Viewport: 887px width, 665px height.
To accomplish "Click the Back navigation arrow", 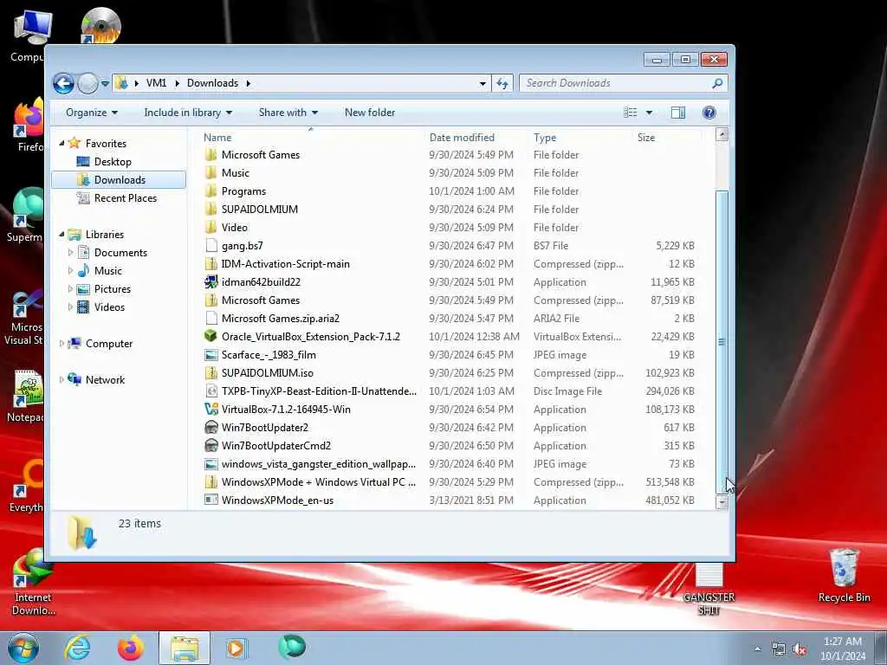I will click(x=63, y=84).
